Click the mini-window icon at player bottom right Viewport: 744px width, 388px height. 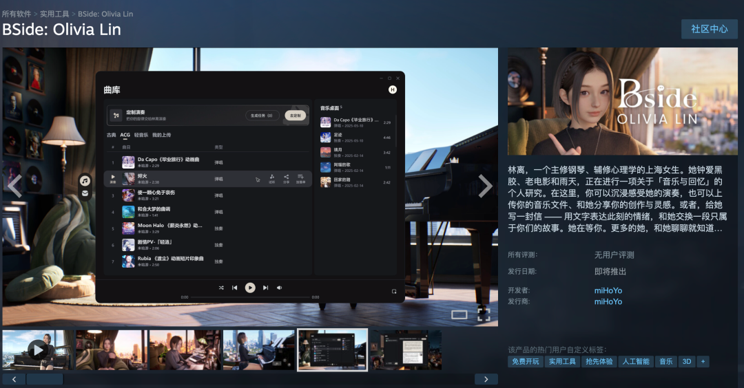tap(394, 292)
